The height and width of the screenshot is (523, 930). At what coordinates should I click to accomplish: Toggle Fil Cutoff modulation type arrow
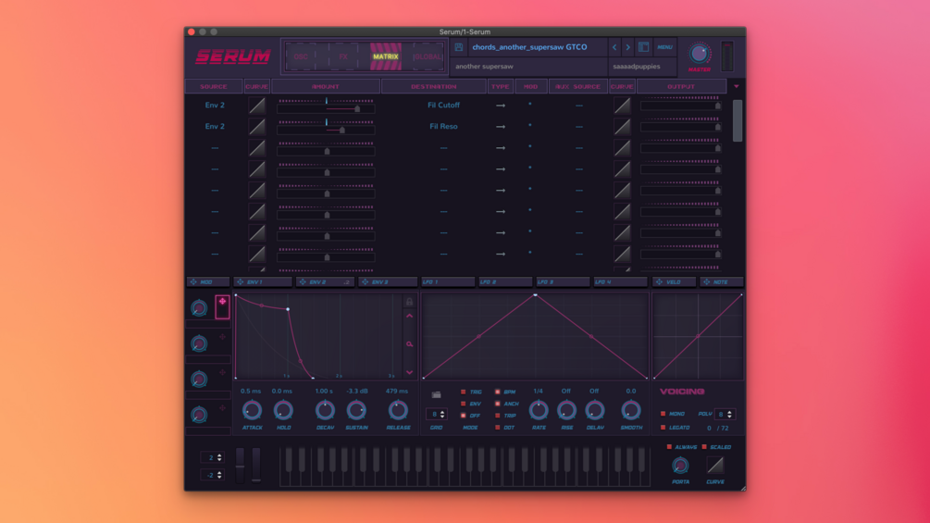(501, 106)
